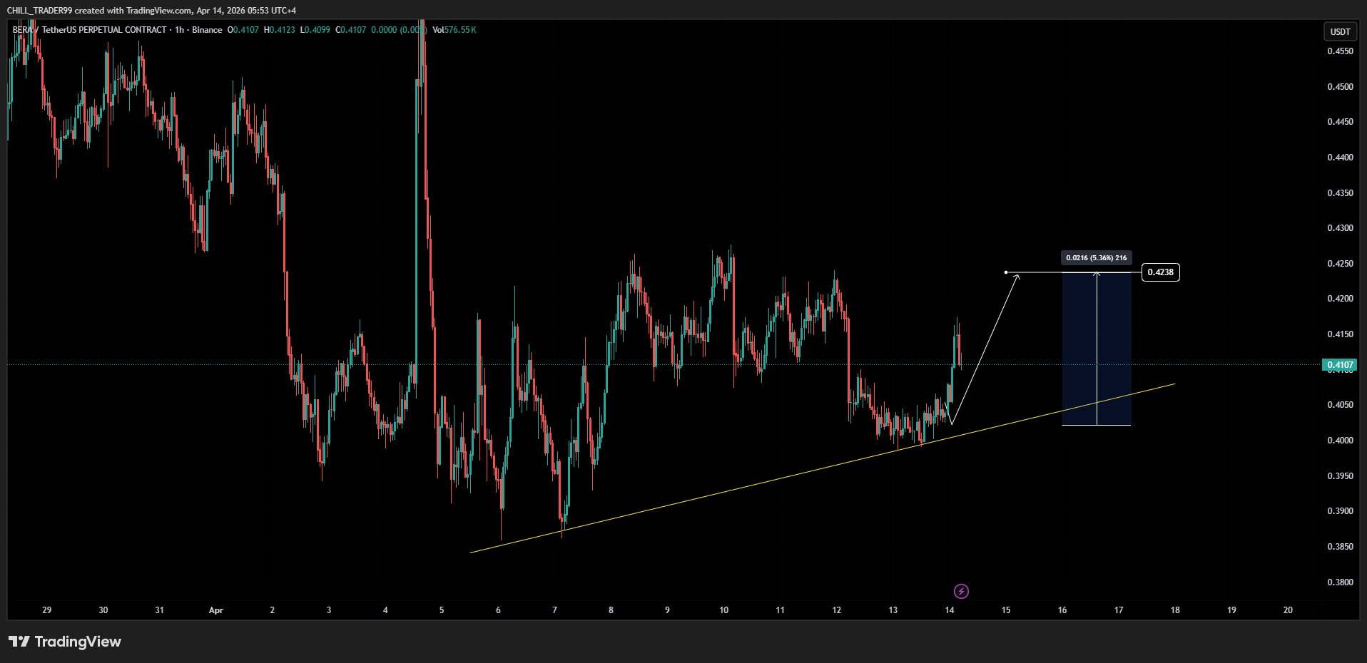Click the 13 date on time axis

[893, 610]
